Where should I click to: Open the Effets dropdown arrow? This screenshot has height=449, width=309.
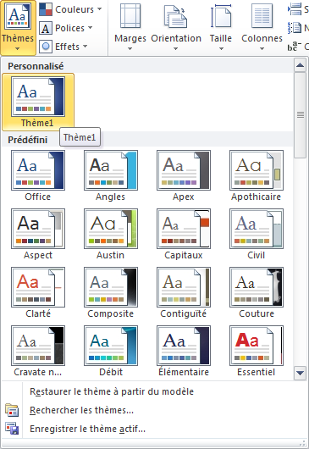(x=85, y=47)
